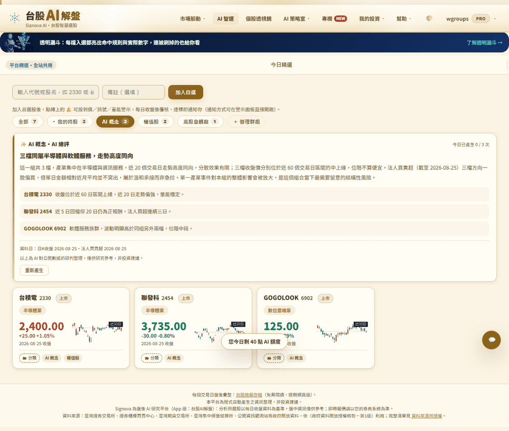
Task: Switch to the 平台精選・全站共用 tab
Action: pos(31,65)
